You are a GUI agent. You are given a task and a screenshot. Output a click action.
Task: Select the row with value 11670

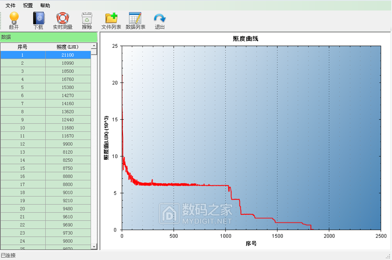click(46, 136)
